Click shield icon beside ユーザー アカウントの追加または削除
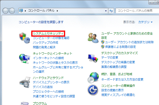This screenshot has width=159, height=105. coord(103,42)
